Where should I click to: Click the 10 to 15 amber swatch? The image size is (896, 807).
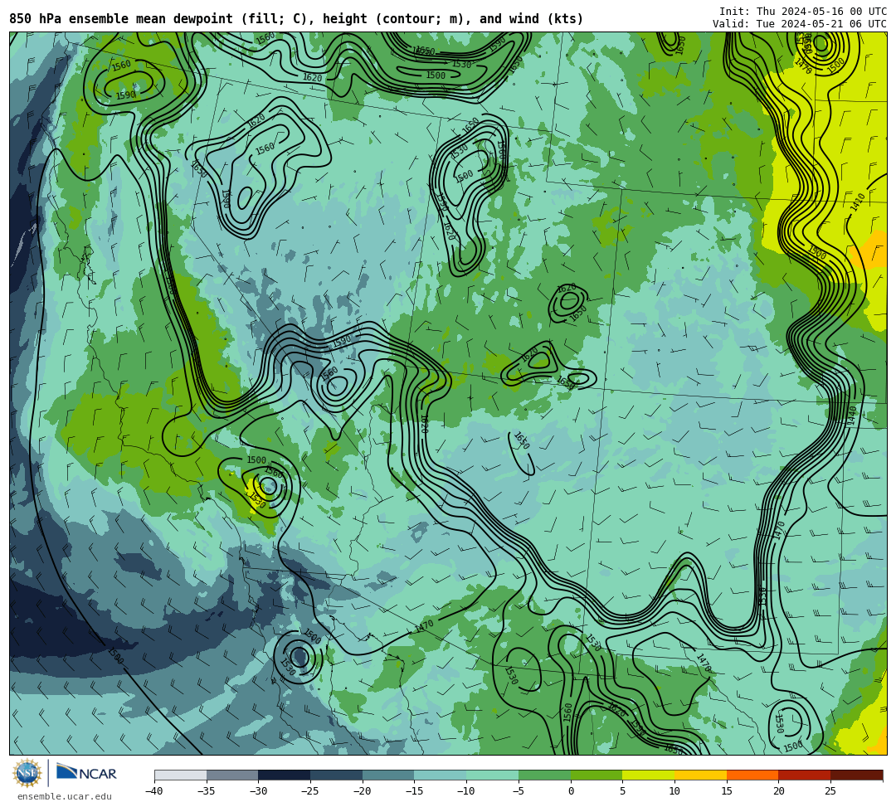pos(700,775)
